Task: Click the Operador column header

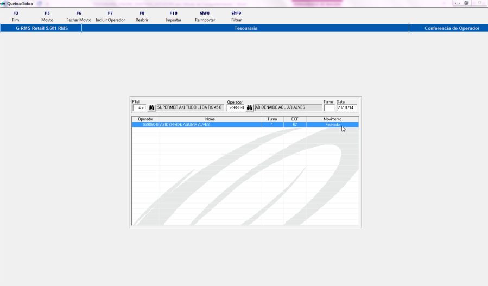Action: pyautogui.click(x=145, y=119)
